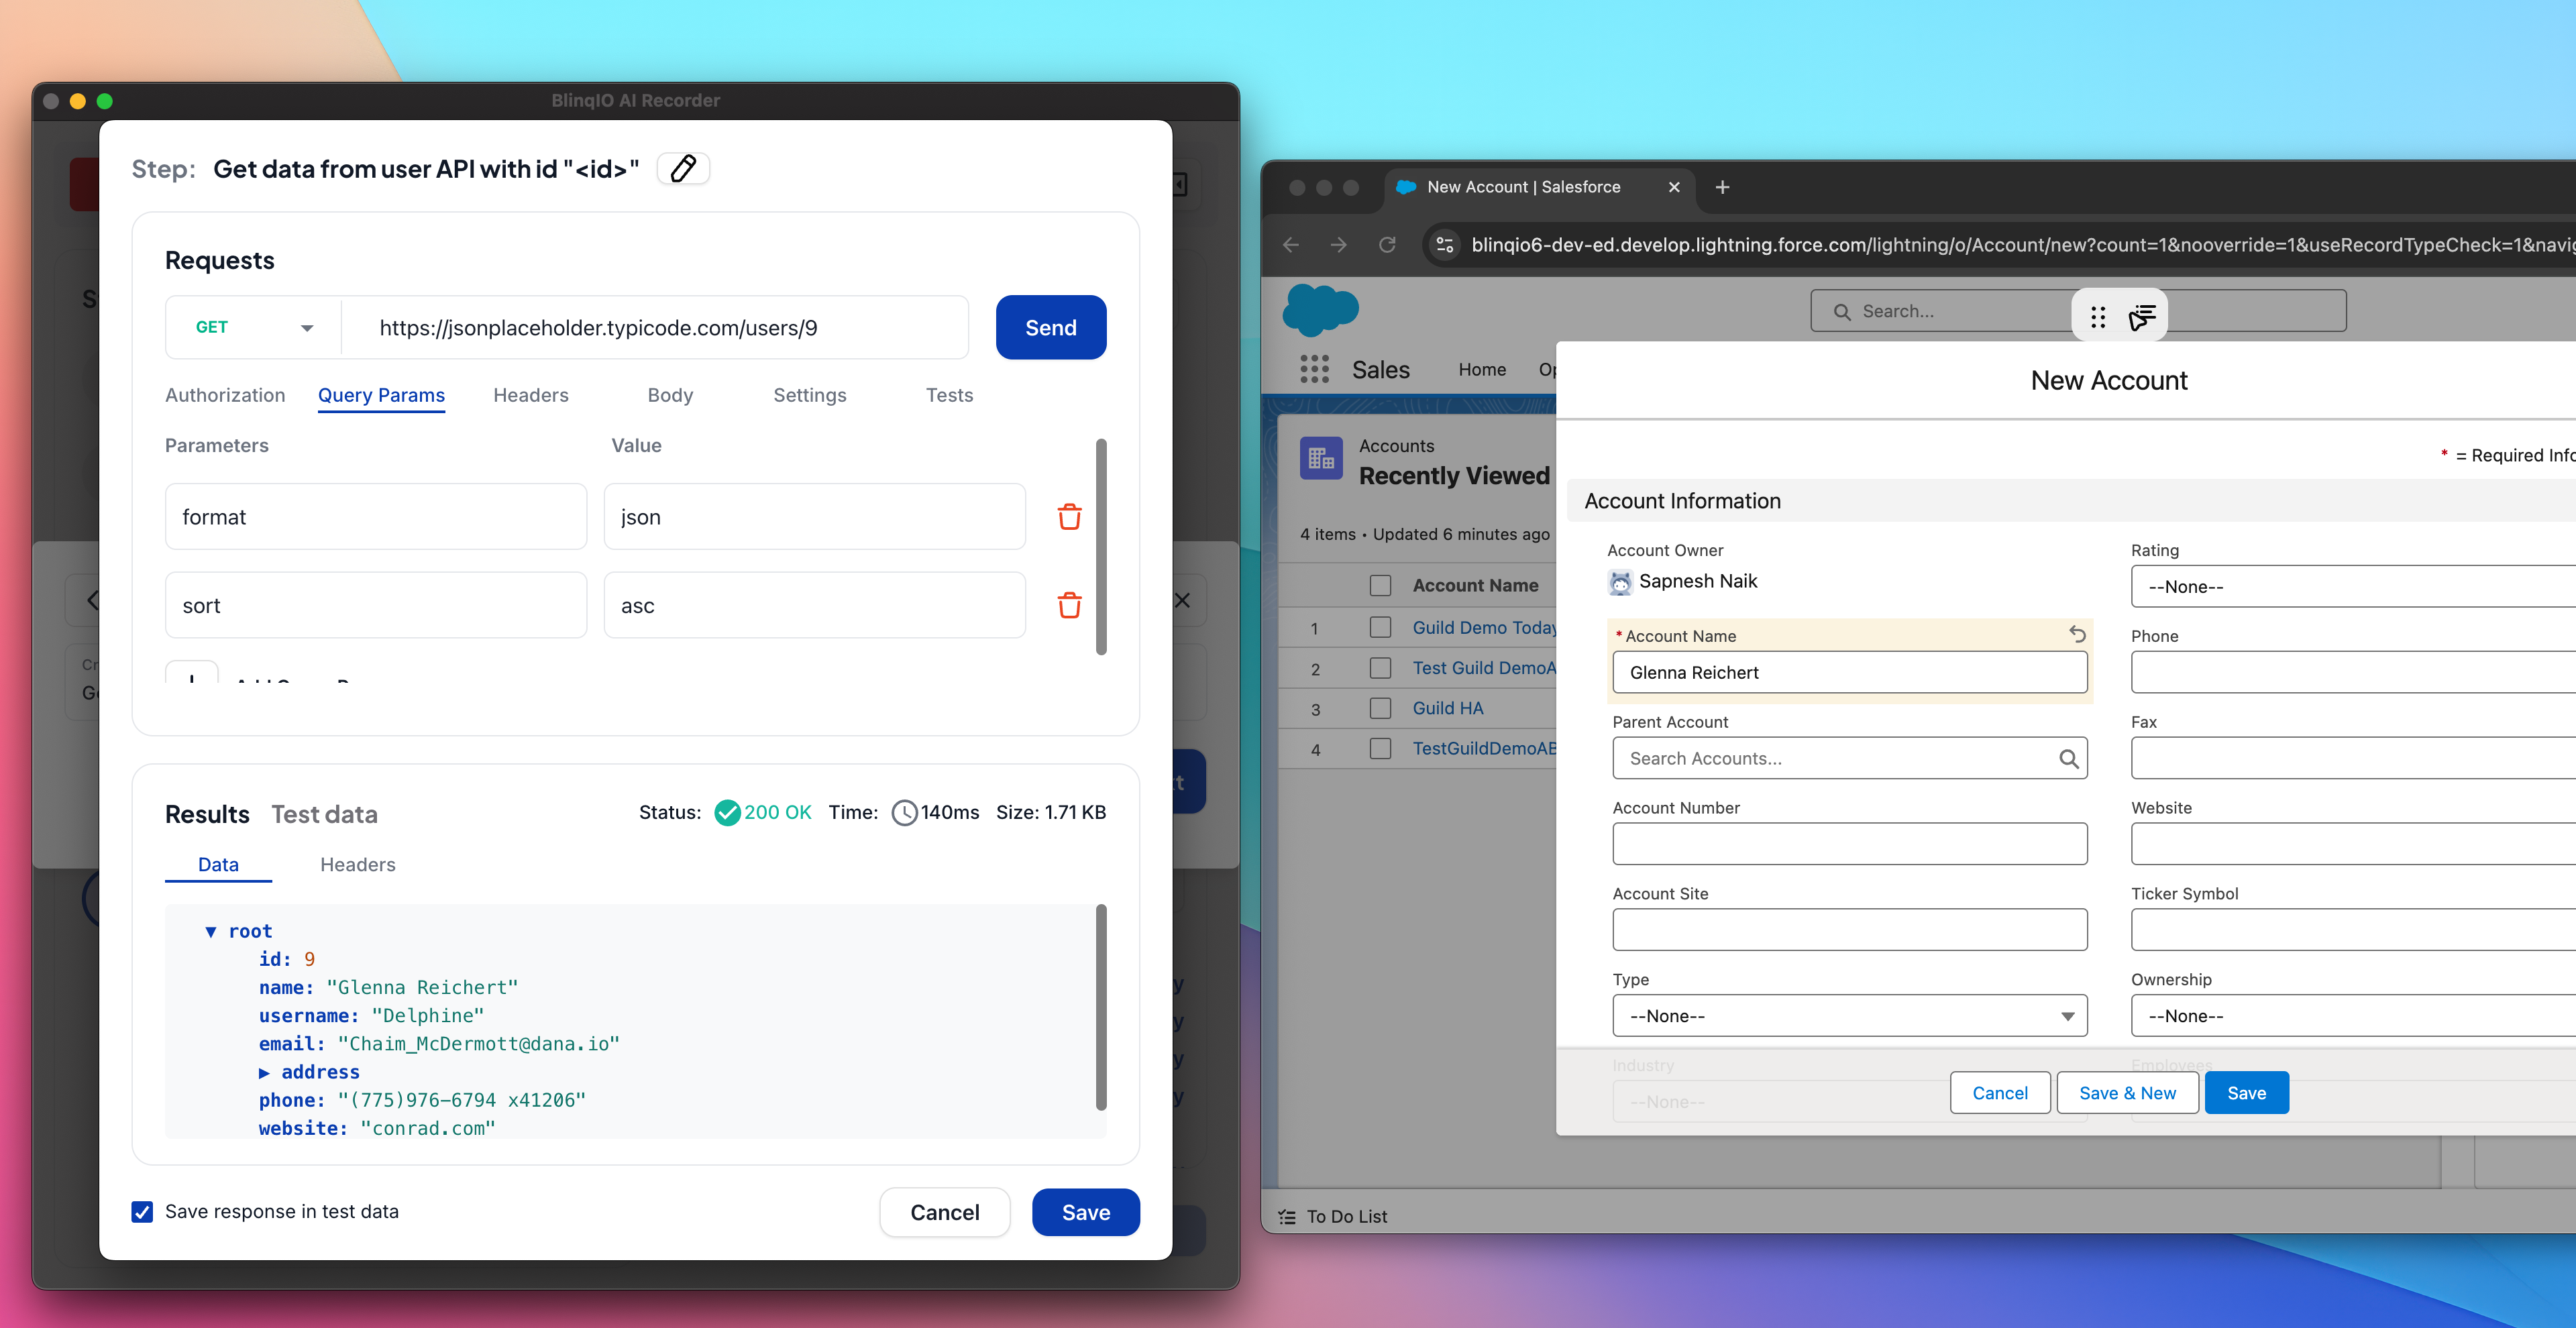The height and width of the screenshot is (1328, 2576).
Task: Expand the address node in results
Action: 264,1073
